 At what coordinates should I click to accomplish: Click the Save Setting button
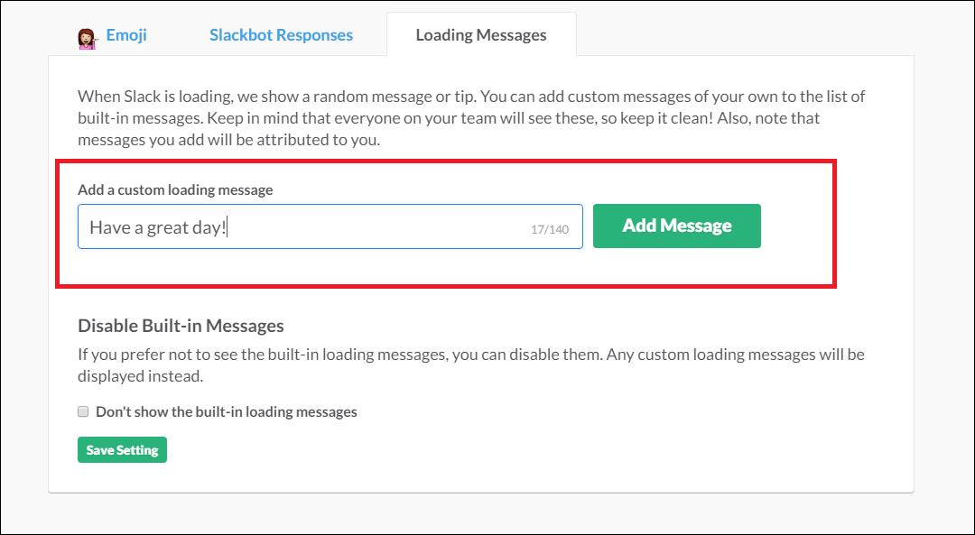[123, 450]
